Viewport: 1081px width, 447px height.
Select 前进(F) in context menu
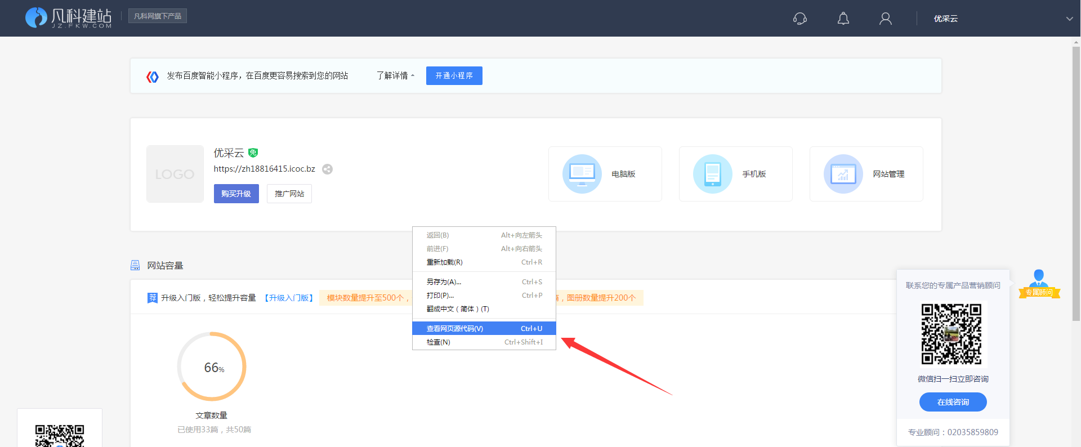[x=484, y=249]
